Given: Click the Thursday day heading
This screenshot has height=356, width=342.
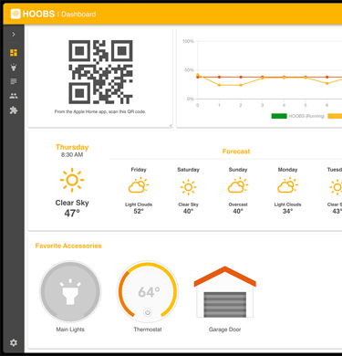Looking at the screenshot, I should [72, 147].
